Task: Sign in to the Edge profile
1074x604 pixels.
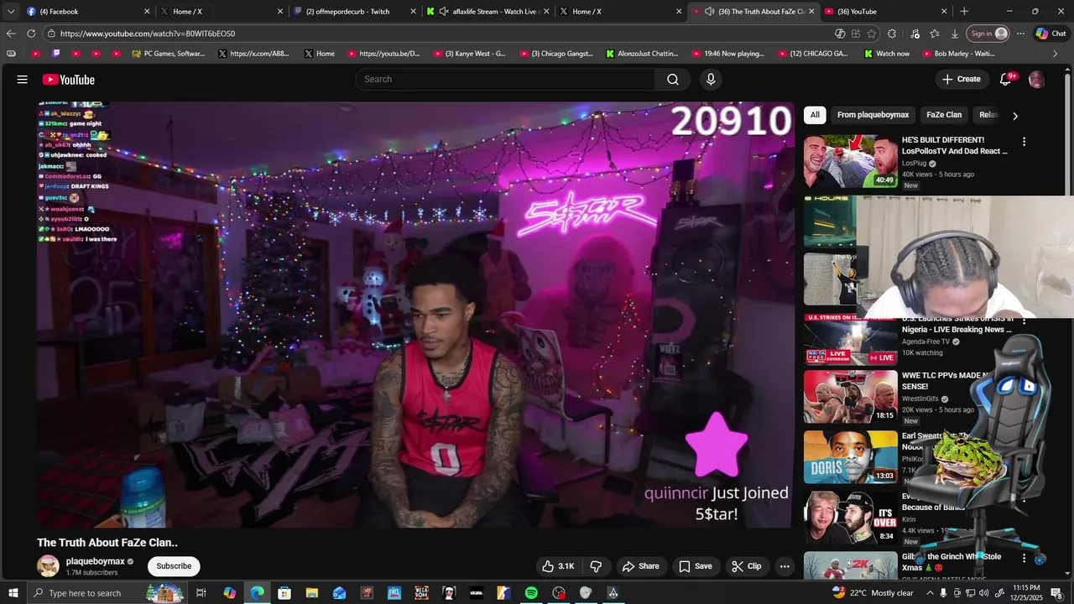Action: 987,34
